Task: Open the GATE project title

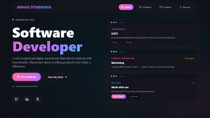Action: pyautogui.click(x=114, y=34)
